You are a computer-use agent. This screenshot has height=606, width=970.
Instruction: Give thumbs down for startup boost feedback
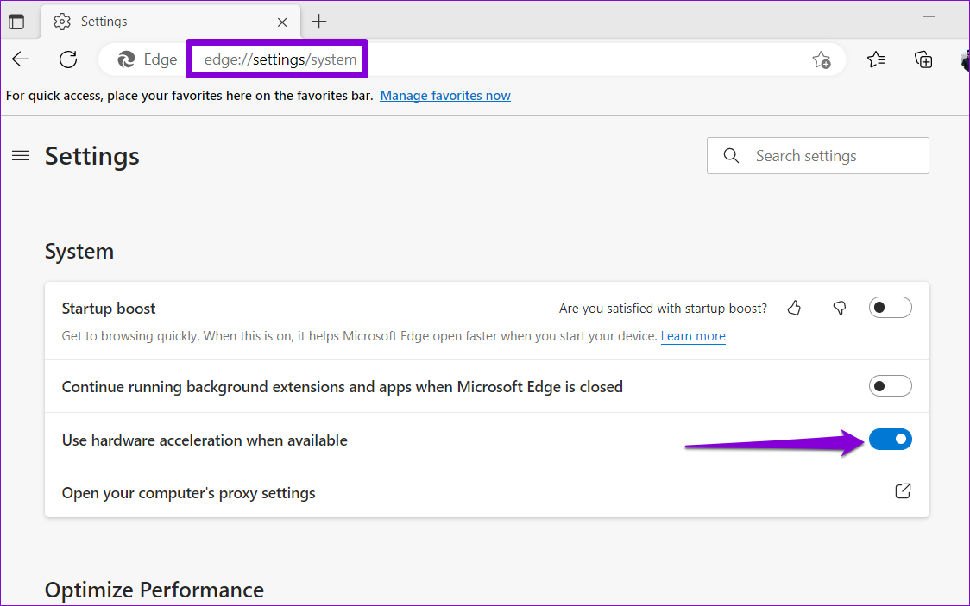click(839, 308)
